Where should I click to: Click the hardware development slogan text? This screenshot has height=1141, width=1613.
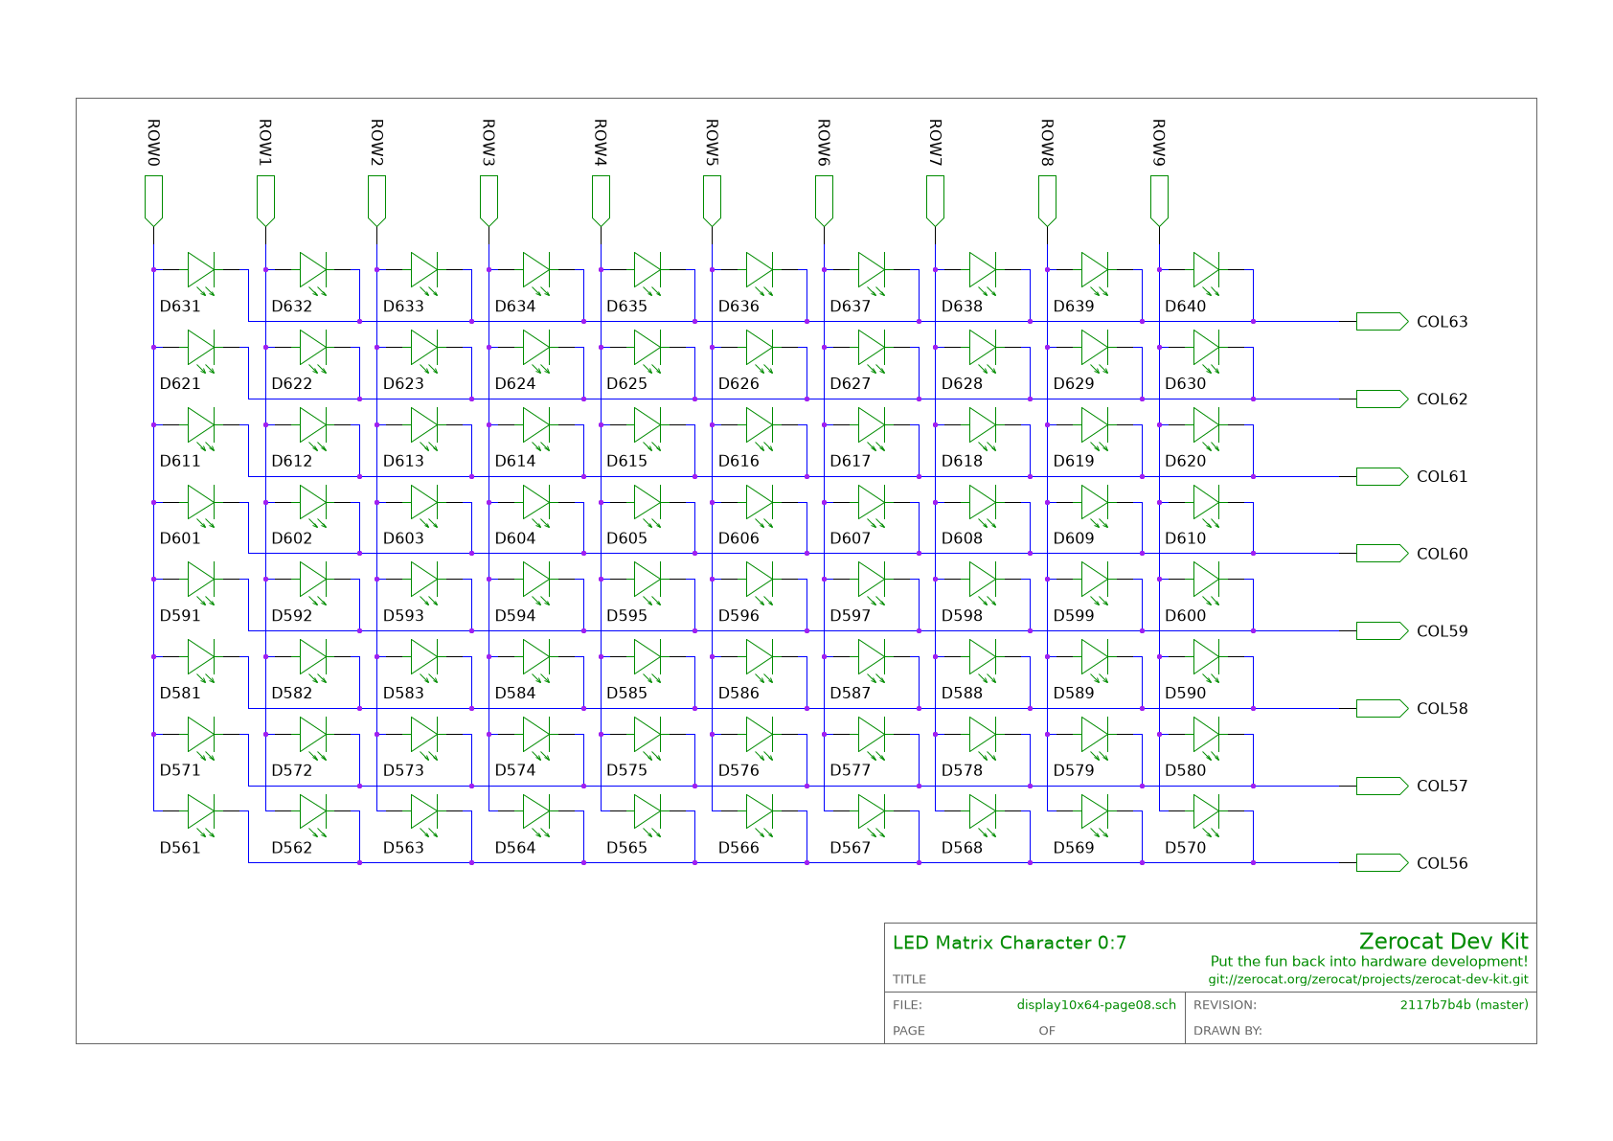pos(1370,962)
